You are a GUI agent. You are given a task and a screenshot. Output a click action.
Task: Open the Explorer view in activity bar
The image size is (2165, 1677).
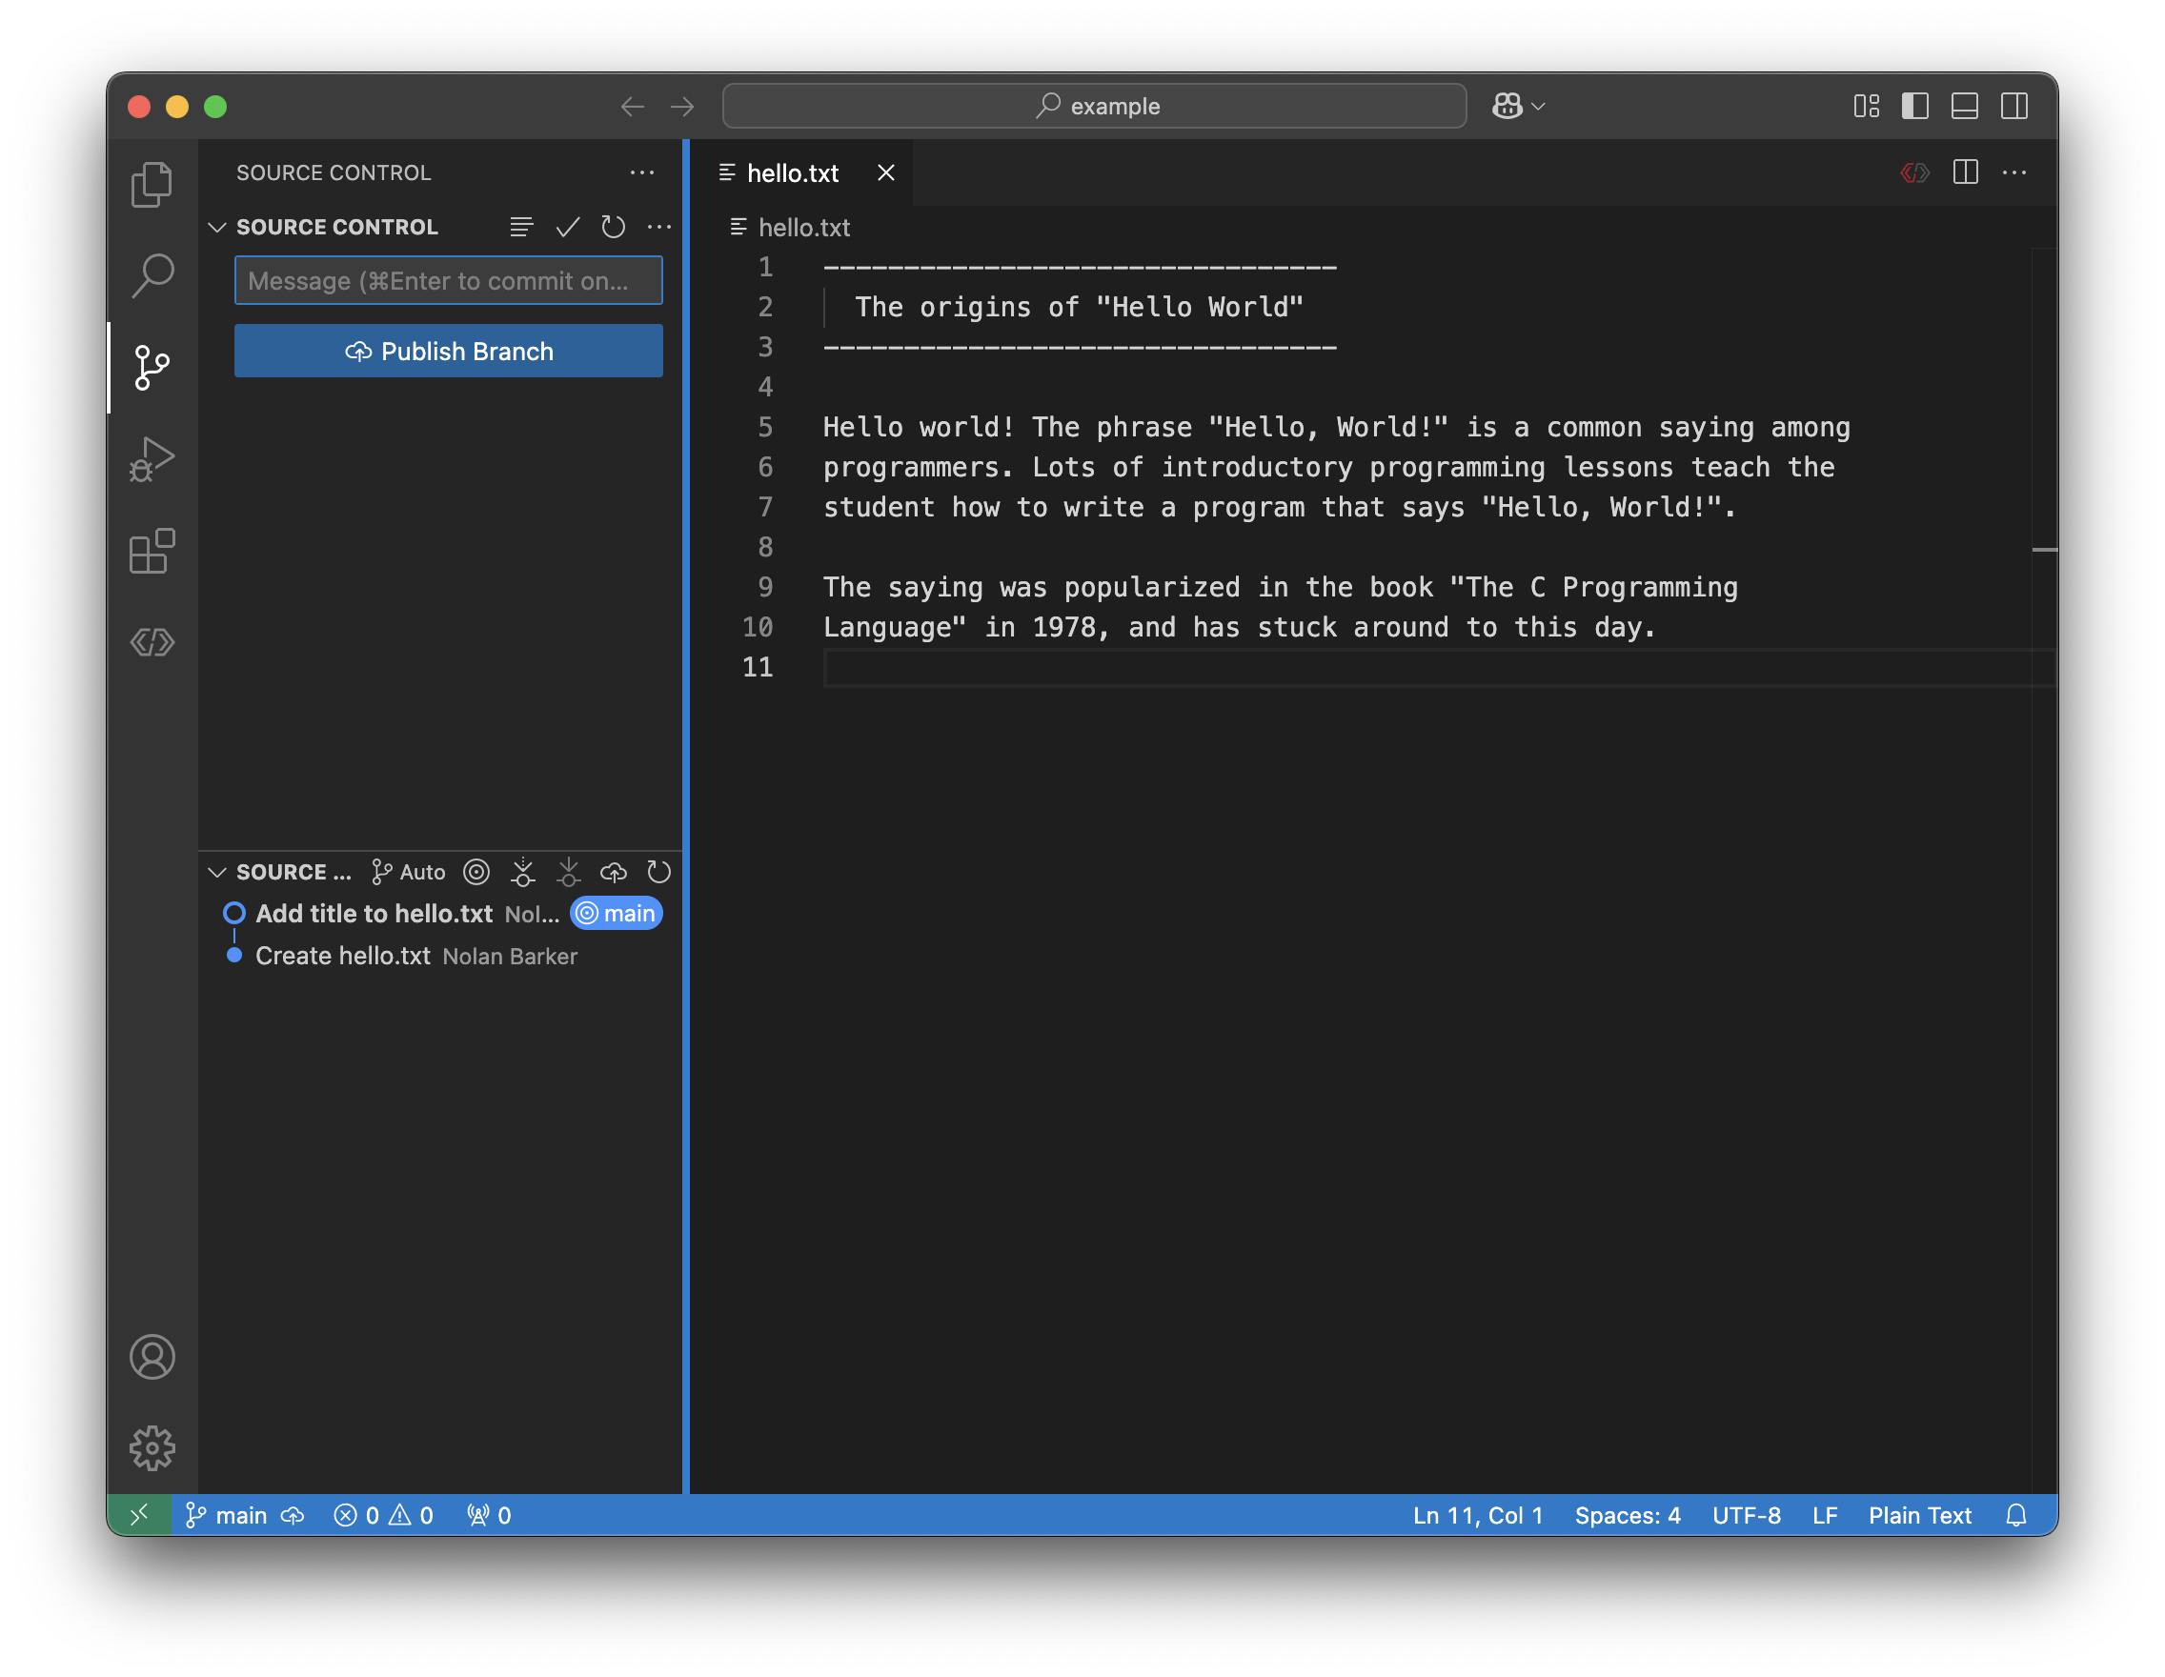click(x=152, y=184)
